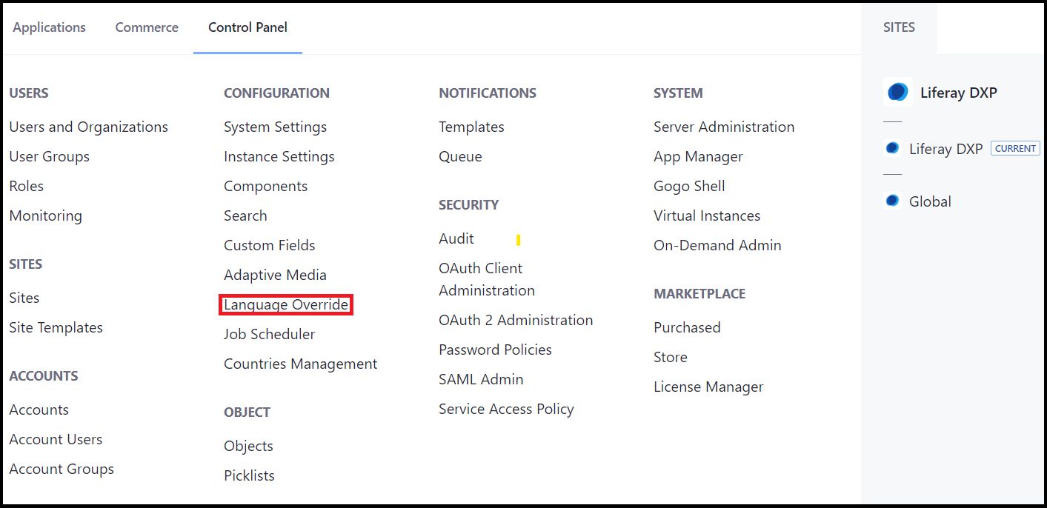Go to Components

pyautogui.click(x=265, y=186)
